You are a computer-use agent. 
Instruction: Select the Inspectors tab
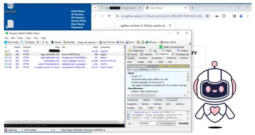162,54
